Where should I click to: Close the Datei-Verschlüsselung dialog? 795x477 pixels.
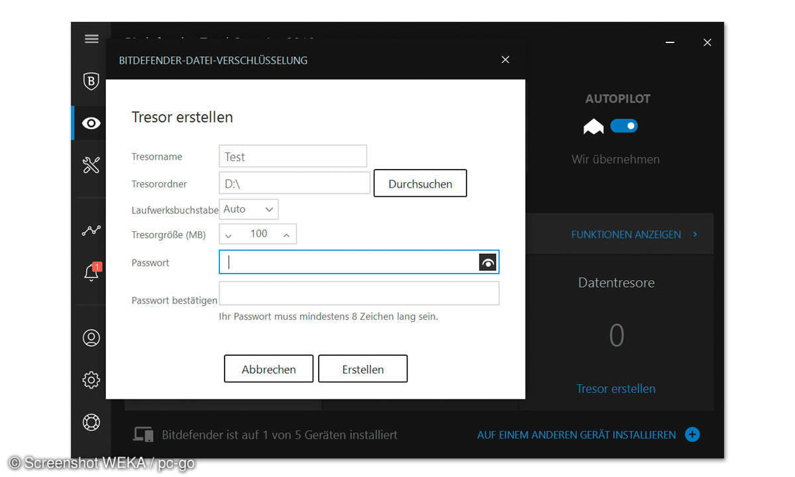pyautogui.click(x=505, y=60)
